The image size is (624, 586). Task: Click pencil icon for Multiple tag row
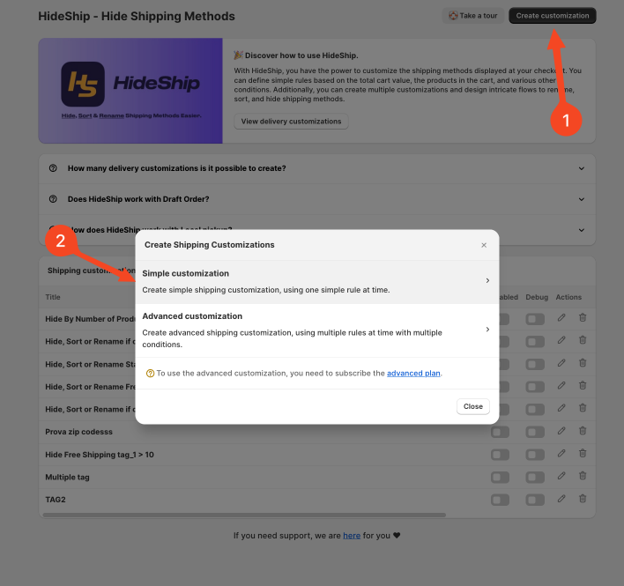point(561,476)
